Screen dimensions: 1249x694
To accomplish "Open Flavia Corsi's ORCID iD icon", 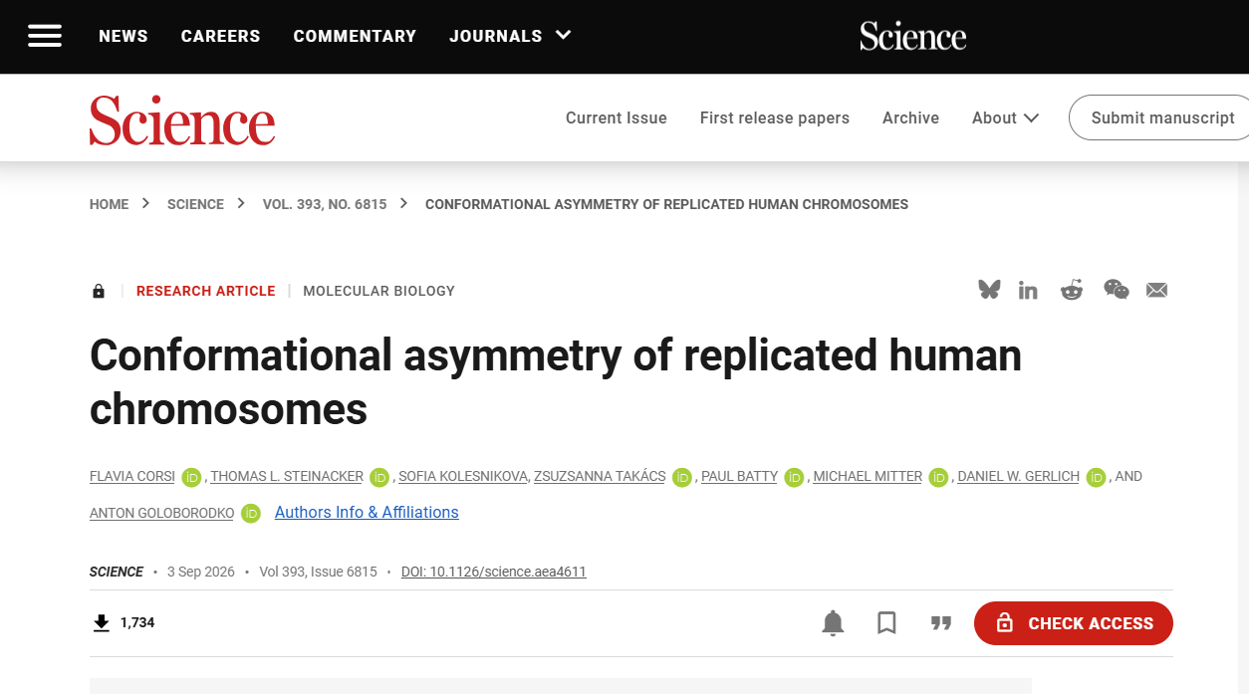I will point(191,477).
